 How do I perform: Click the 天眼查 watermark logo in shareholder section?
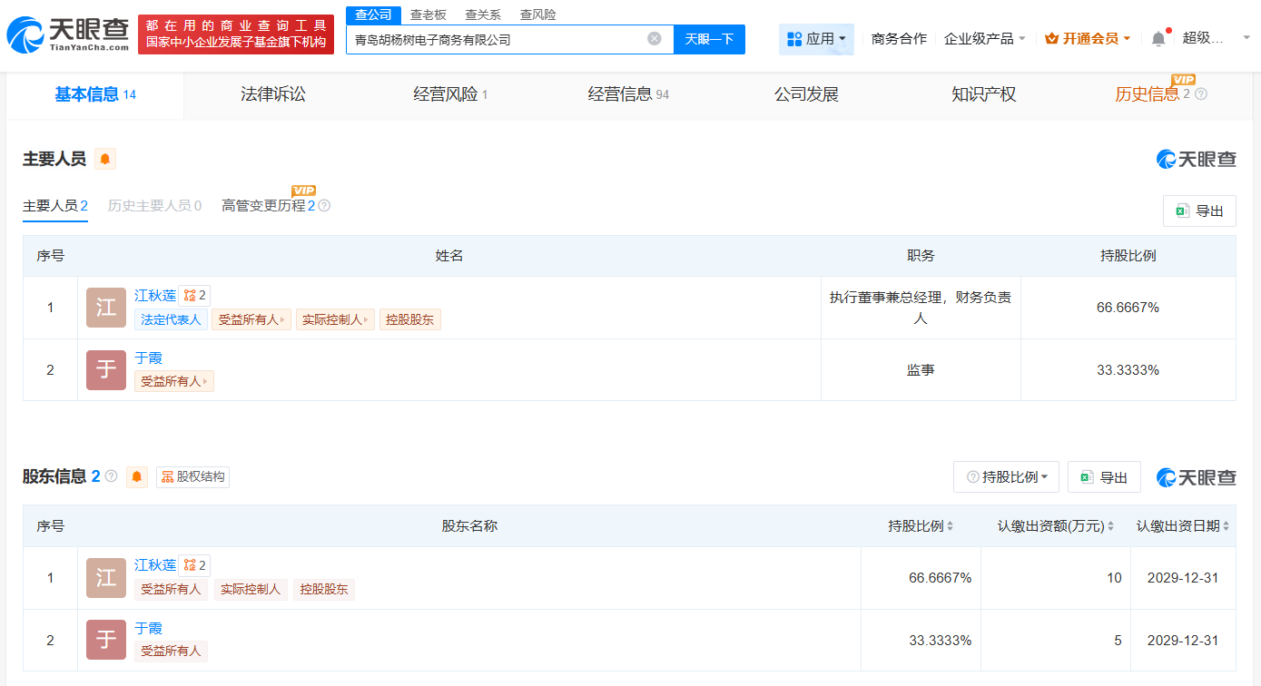pos(1197,475)
